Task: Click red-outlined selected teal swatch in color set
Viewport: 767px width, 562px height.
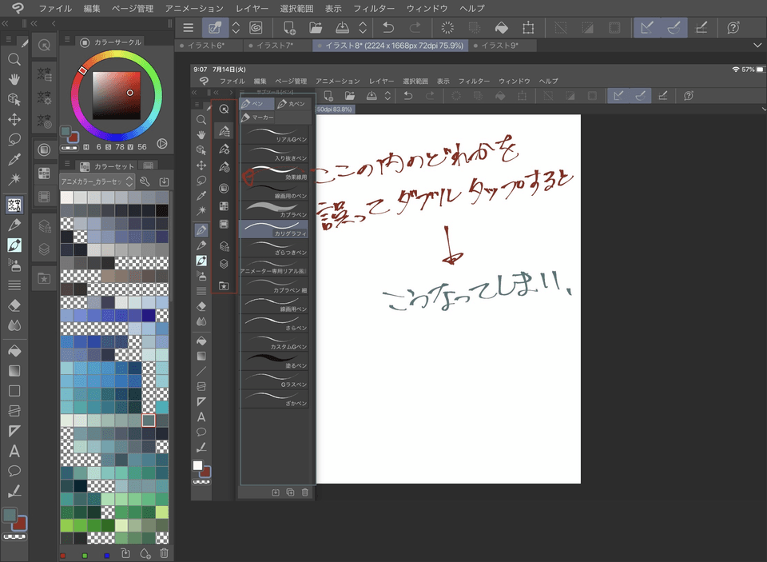Action: (x=149, y=420)
